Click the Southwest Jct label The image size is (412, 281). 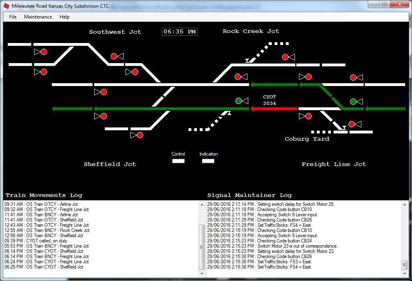coord(115,32)
